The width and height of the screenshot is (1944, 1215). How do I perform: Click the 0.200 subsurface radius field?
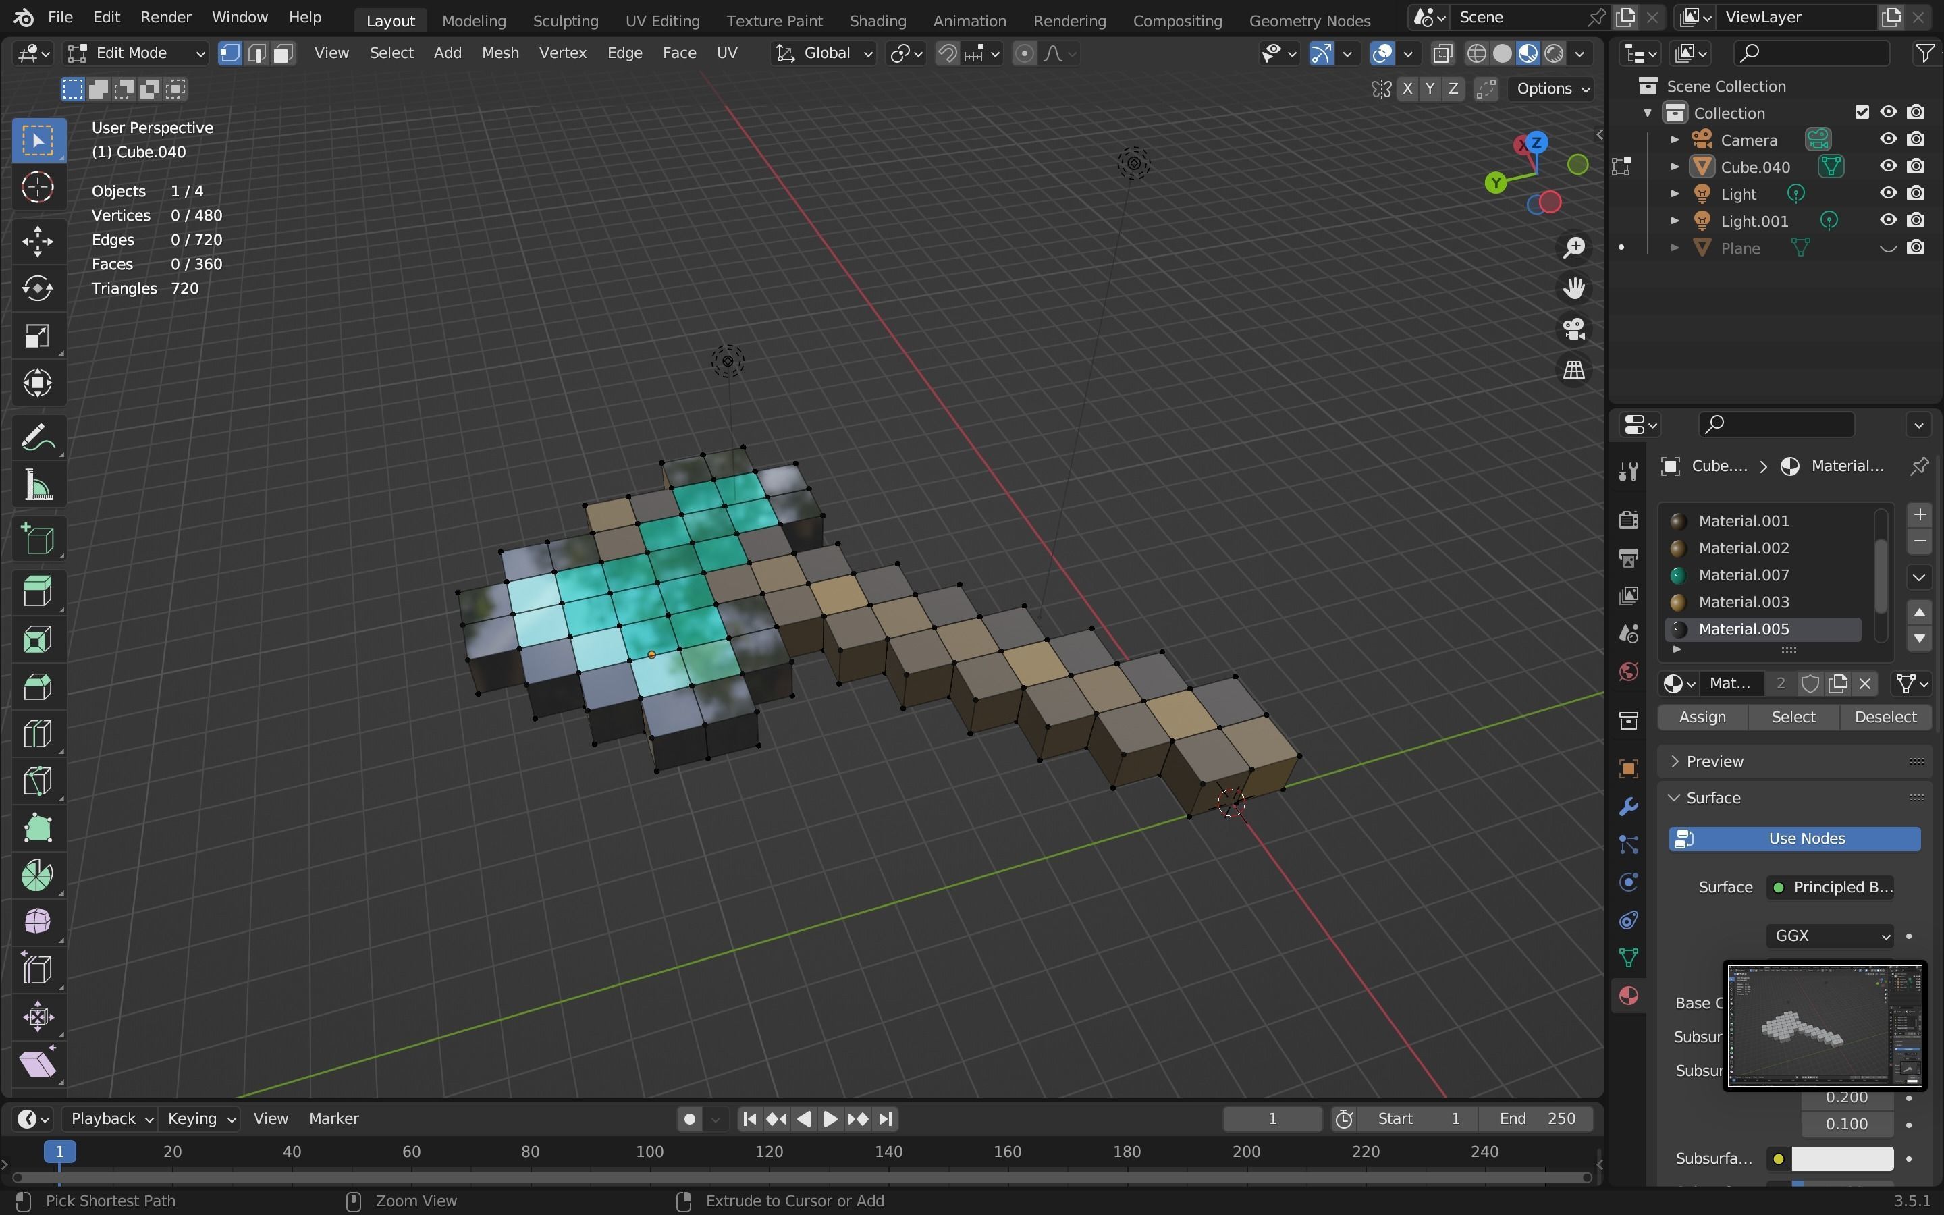coord(1846,1098)
